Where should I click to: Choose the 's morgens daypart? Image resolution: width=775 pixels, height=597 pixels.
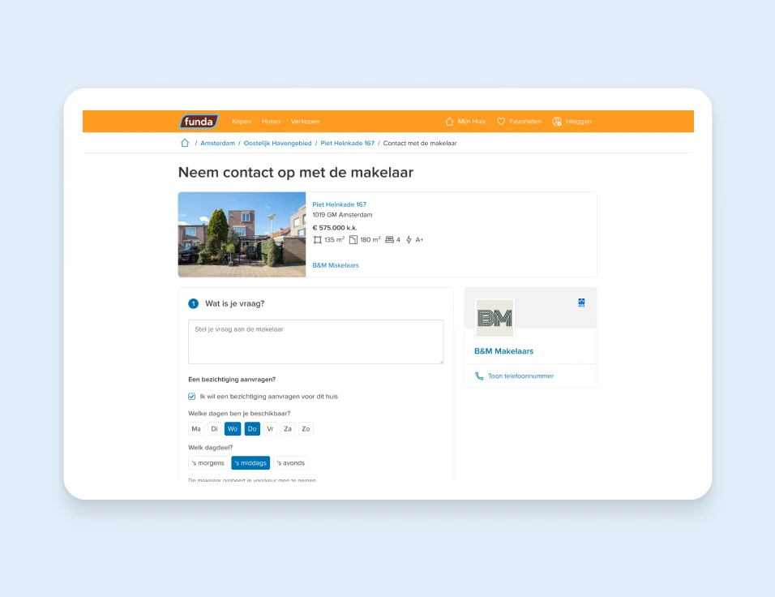[208, 463]
